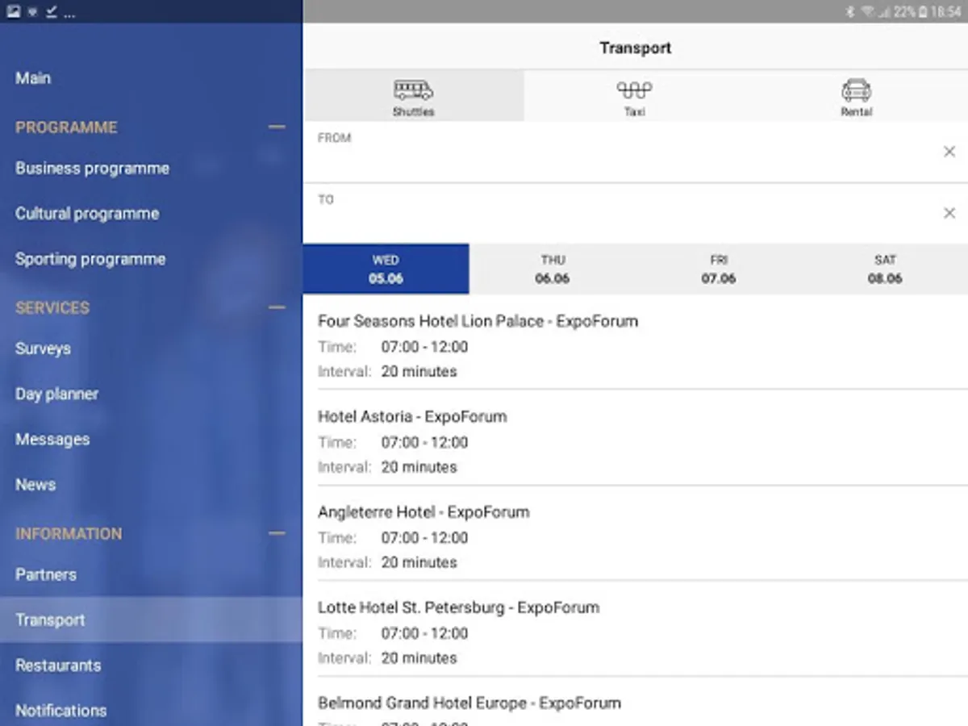Viewport: 968px width, 726px height.
Task: Open Partners in the sidebar
Action: (x=151, y=575)
